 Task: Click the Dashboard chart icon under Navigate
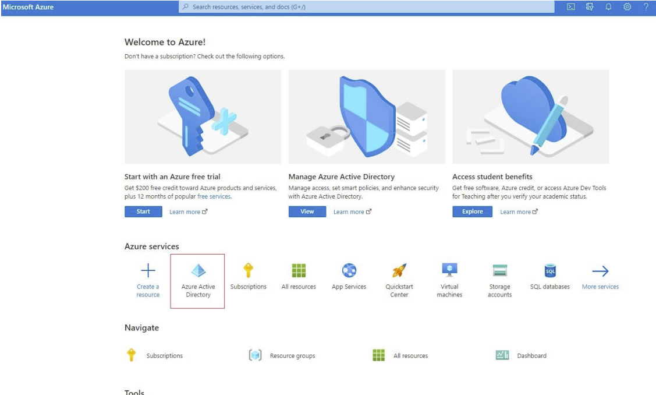(x=502, y=355)
